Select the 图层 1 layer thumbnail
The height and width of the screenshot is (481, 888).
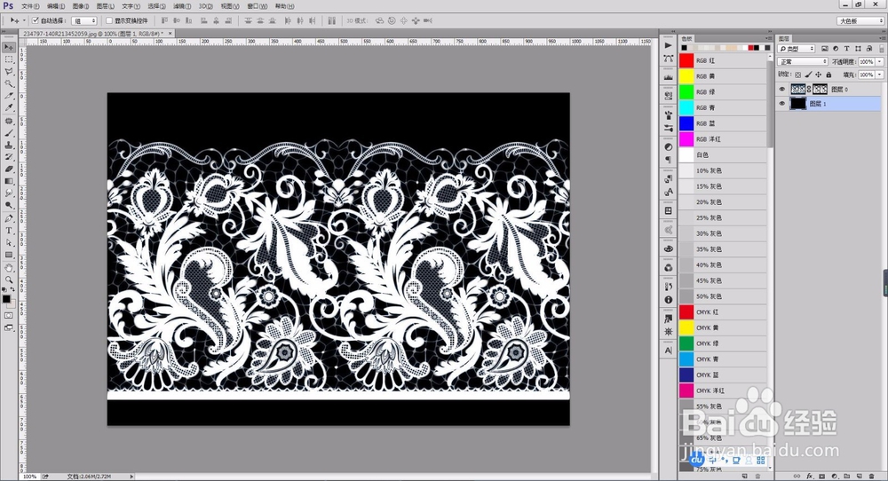798,104
